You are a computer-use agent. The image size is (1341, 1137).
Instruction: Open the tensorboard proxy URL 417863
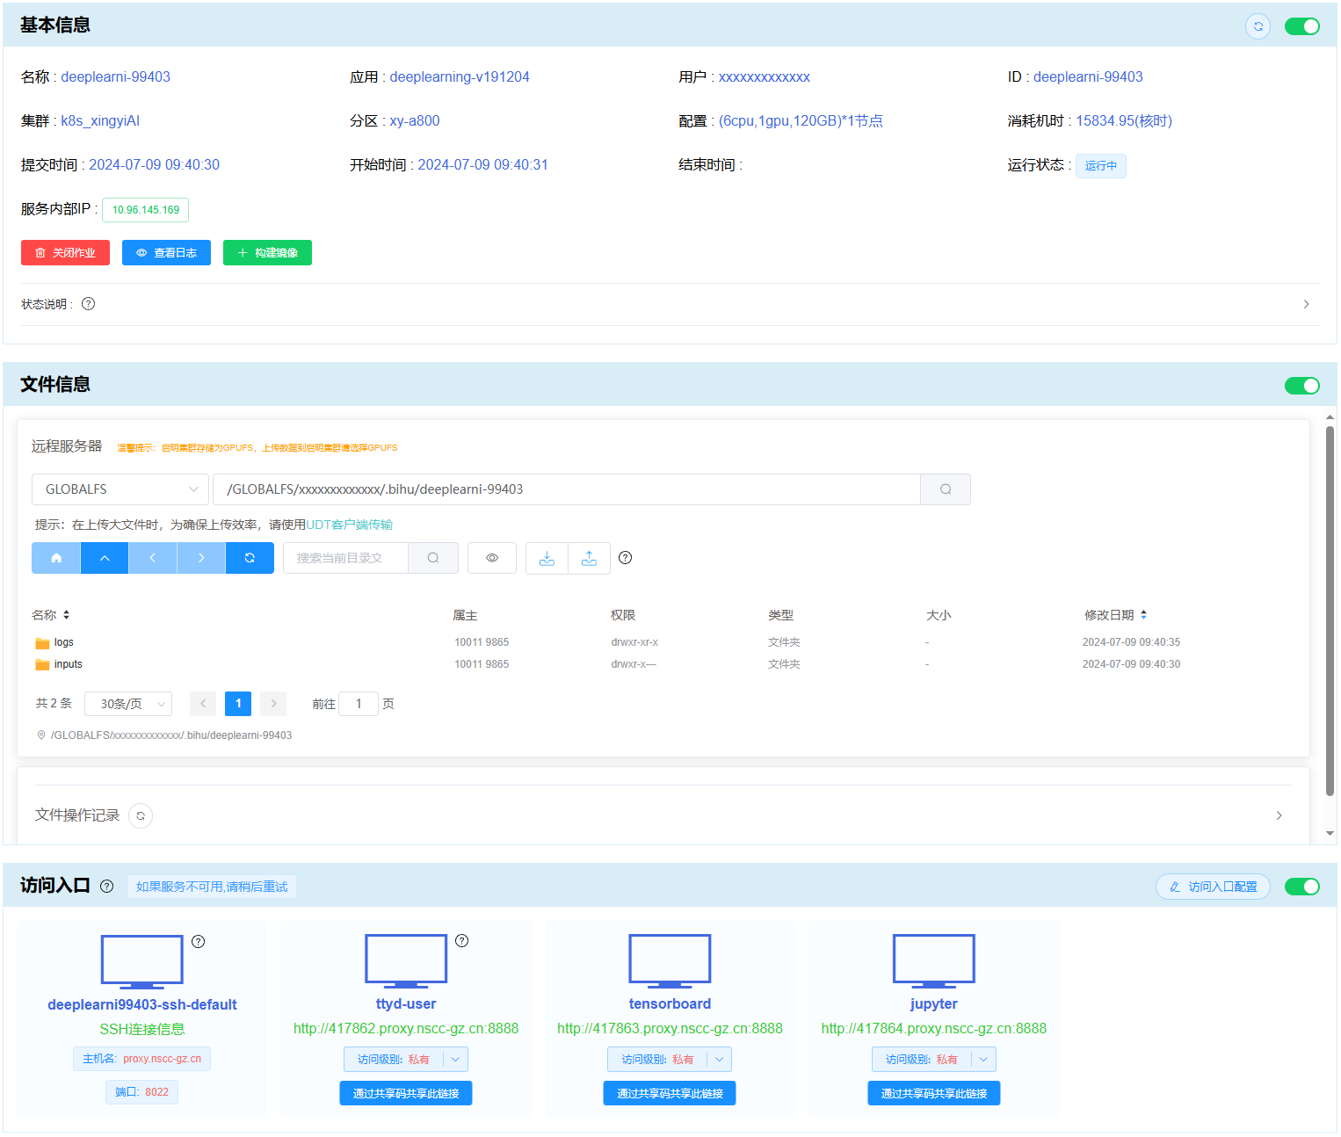coord(670,1029)
